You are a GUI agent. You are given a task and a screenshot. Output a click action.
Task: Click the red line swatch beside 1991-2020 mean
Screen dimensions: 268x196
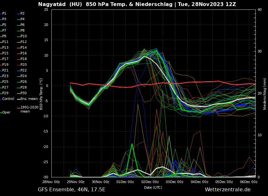(x=19, y=108)
